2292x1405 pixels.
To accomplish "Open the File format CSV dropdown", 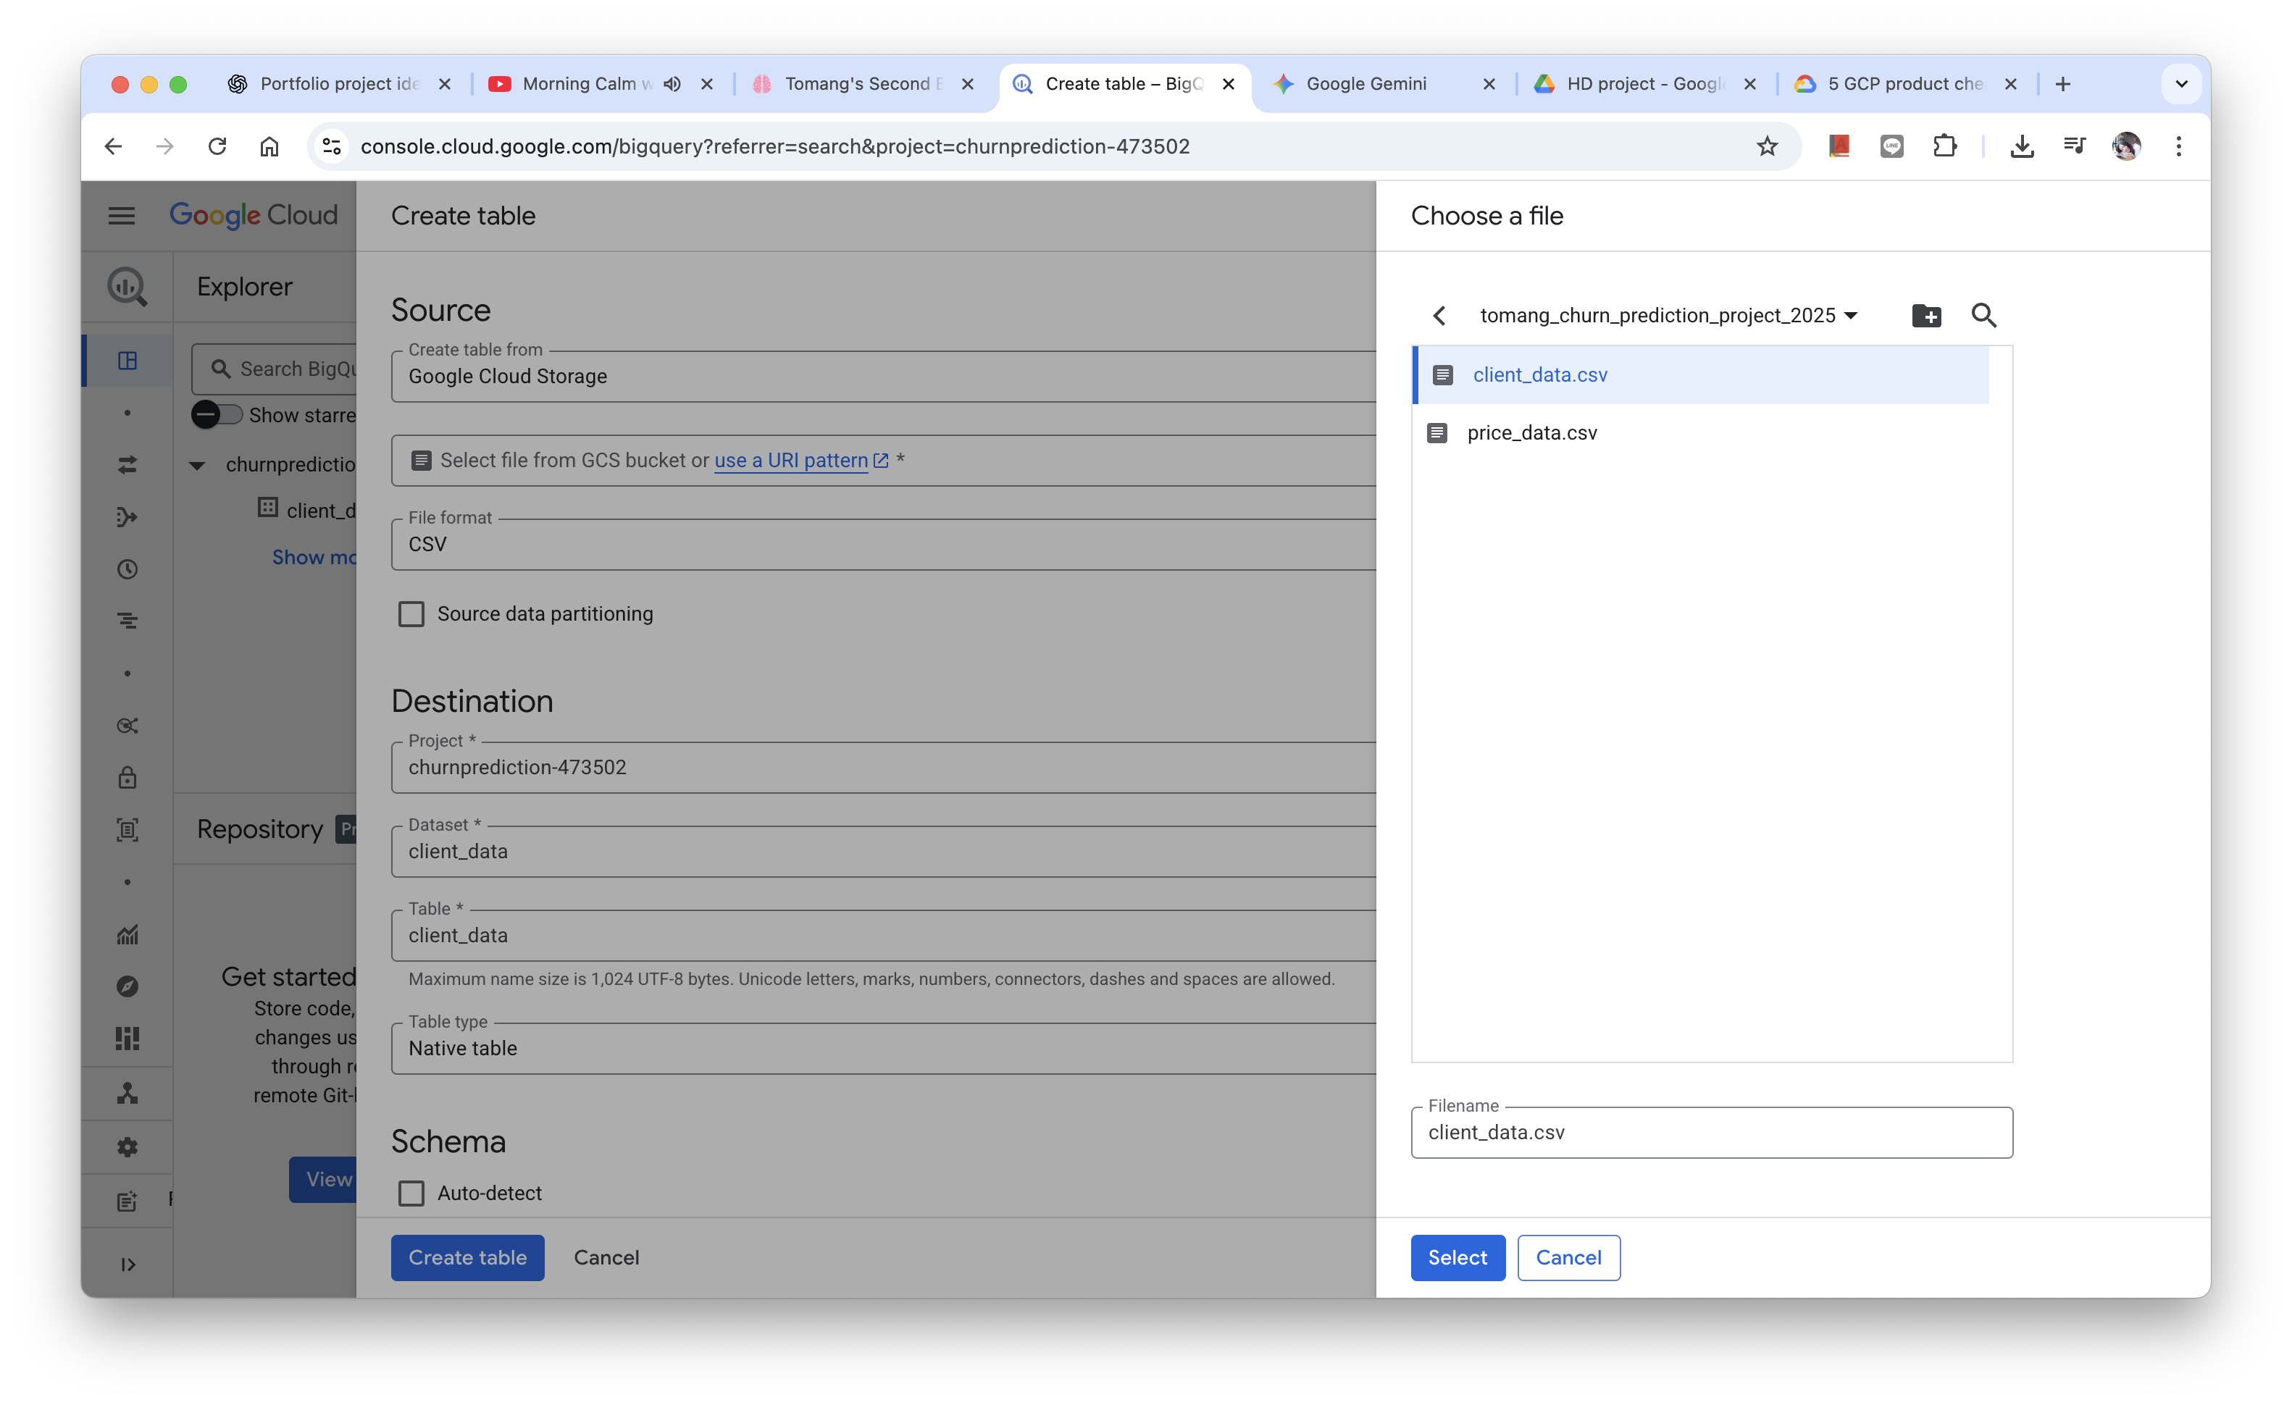I will pos(883,544).
